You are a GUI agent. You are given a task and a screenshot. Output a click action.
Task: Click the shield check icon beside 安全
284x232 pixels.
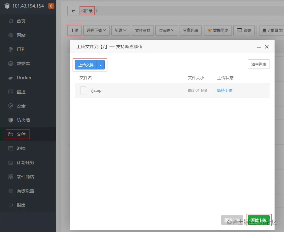tap(11, 106)
